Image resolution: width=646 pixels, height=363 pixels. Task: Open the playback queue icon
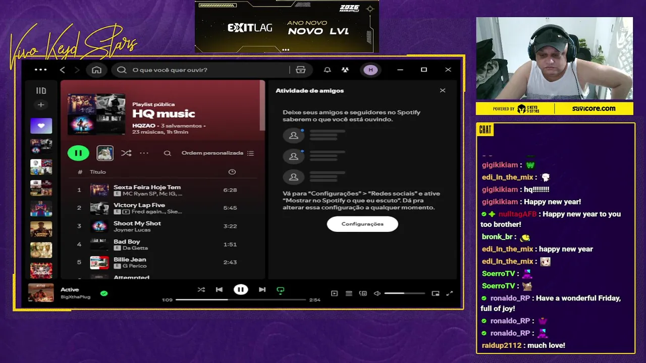(349, 293)
